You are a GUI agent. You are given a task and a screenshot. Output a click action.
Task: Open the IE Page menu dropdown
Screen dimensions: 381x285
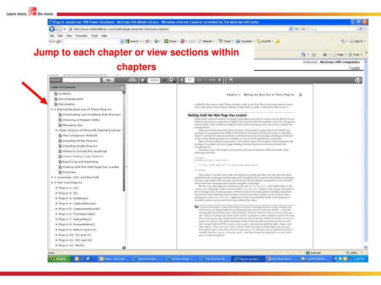pos(339,55)
